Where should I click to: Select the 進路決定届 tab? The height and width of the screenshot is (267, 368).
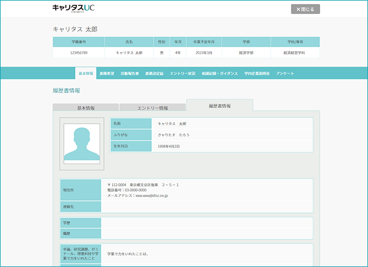pyautogui.click(x=154, y=74)
